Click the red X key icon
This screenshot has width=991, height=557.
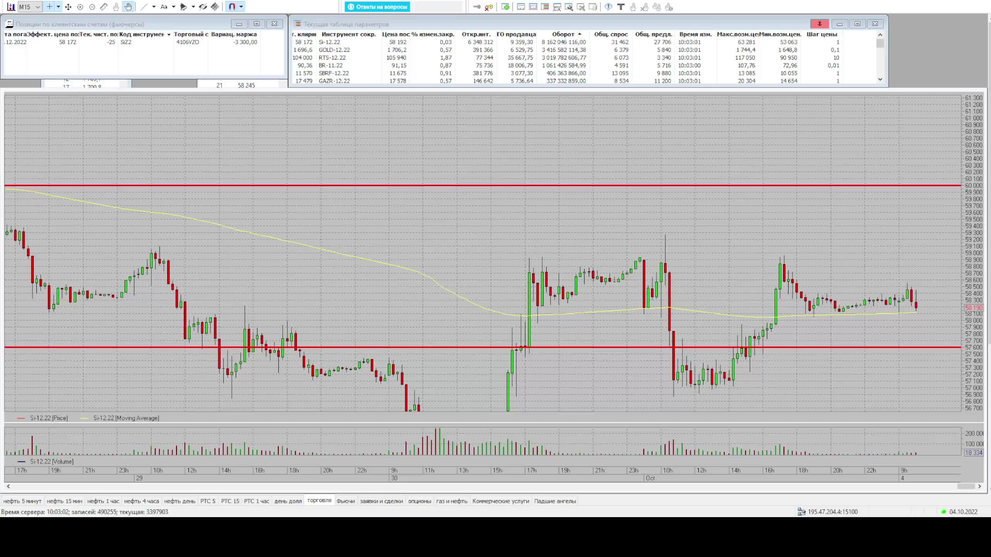click(489, 7)
